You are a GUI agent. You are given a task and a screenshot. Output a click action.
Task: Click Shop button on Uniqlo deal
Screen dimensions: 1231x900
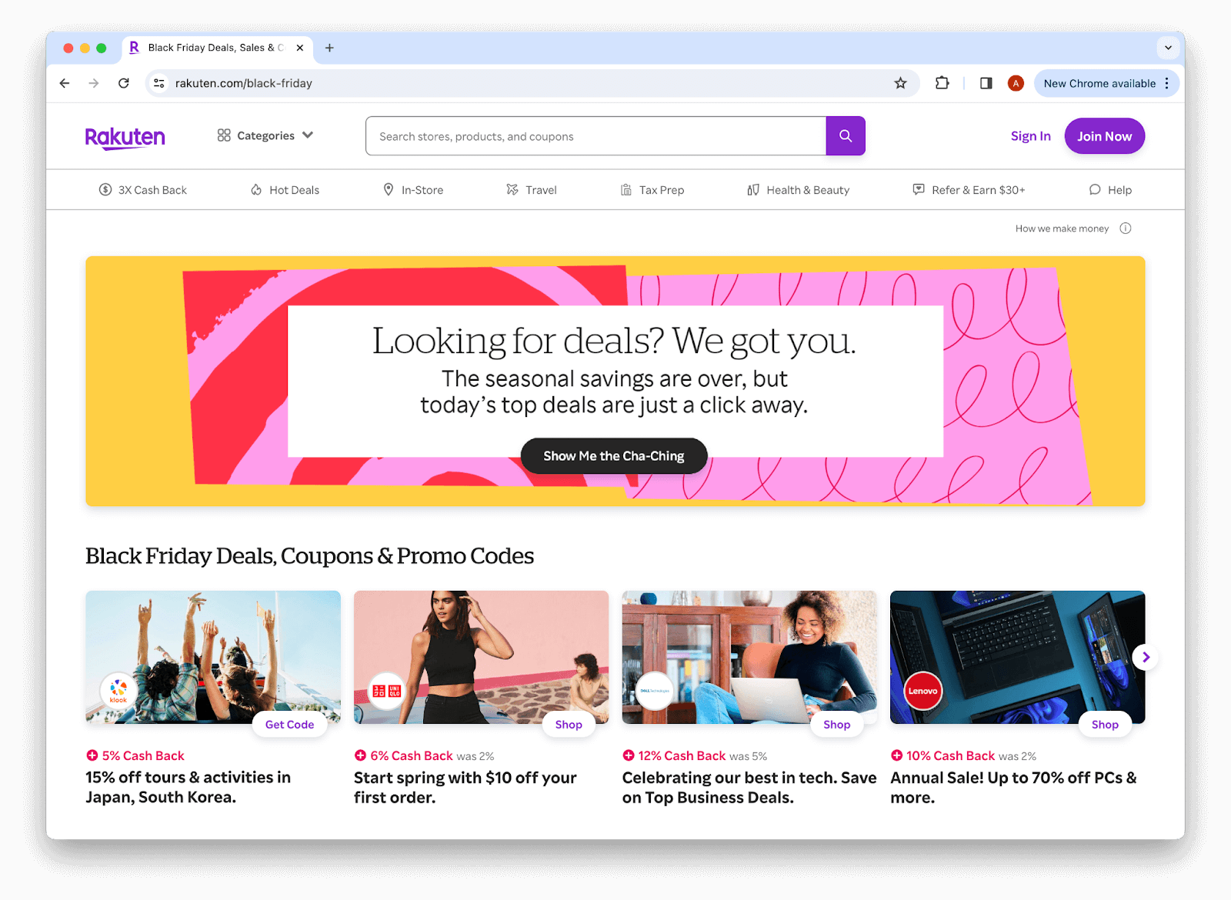pyautogui.click(x=569, y=725)
